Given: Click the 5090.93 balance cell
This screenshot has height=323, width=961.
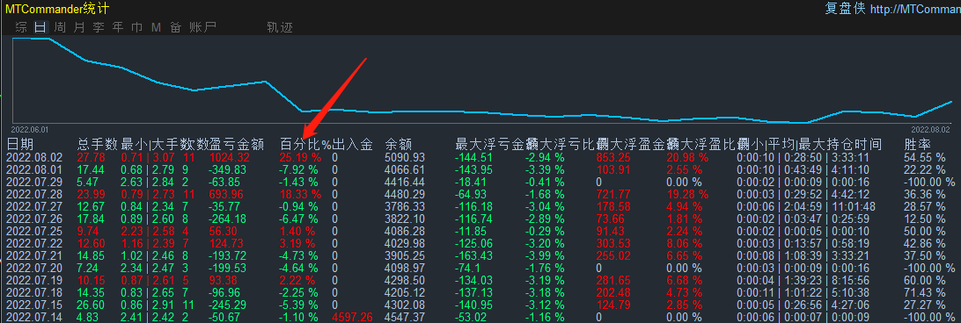Looking at the screenshot, I should click(x=404, y=157).
